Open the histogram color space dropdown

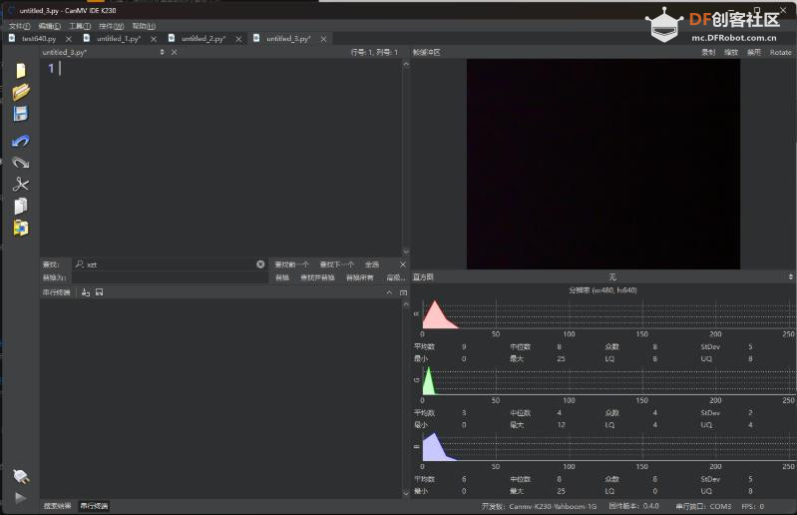pos(612,276)
